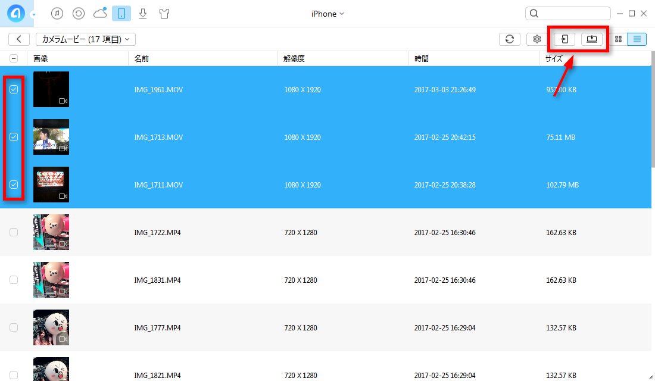Open the iTunes backup restore icon
Screen dimensions: 655x381
(79, 13)
